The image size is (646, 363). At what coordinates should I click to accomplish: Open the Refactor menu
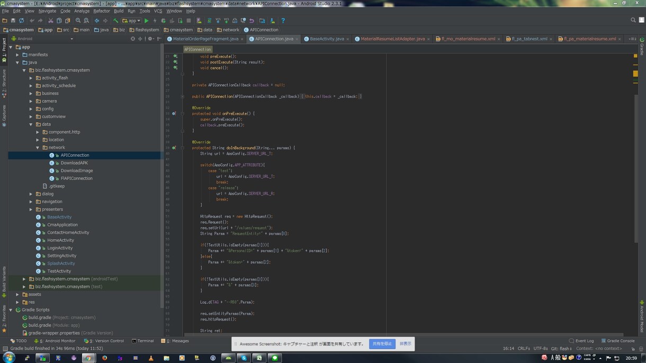coord(102,11)
